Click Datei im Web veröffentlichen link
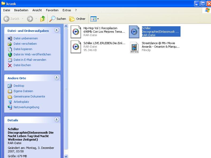The height and width of the screenshot is (158, 211). coord(32,54)
